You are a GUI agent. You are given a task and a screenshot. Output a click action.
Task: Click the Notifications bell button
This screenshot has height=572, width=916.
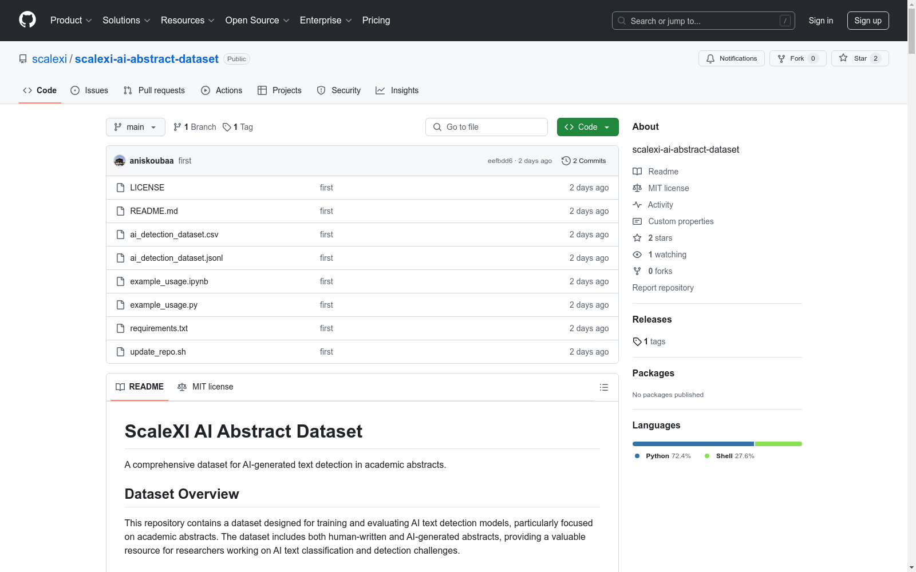point(731,58)
